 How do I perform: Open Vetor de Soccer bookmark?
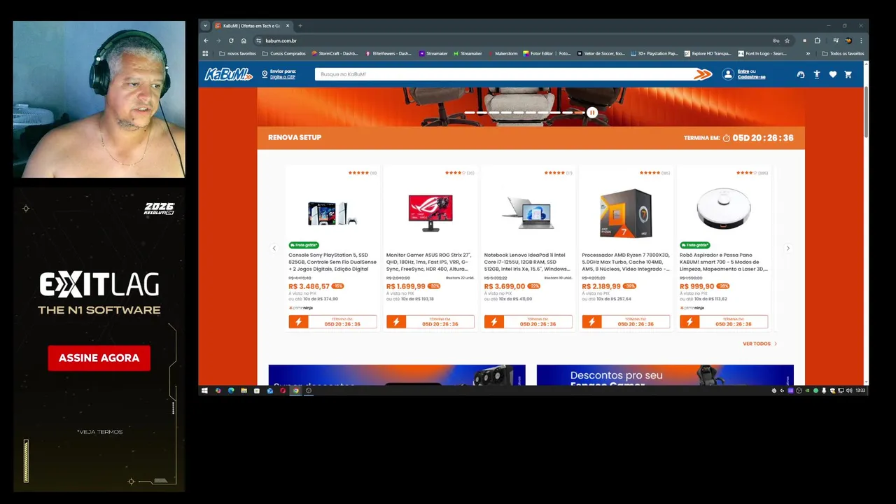601,53
